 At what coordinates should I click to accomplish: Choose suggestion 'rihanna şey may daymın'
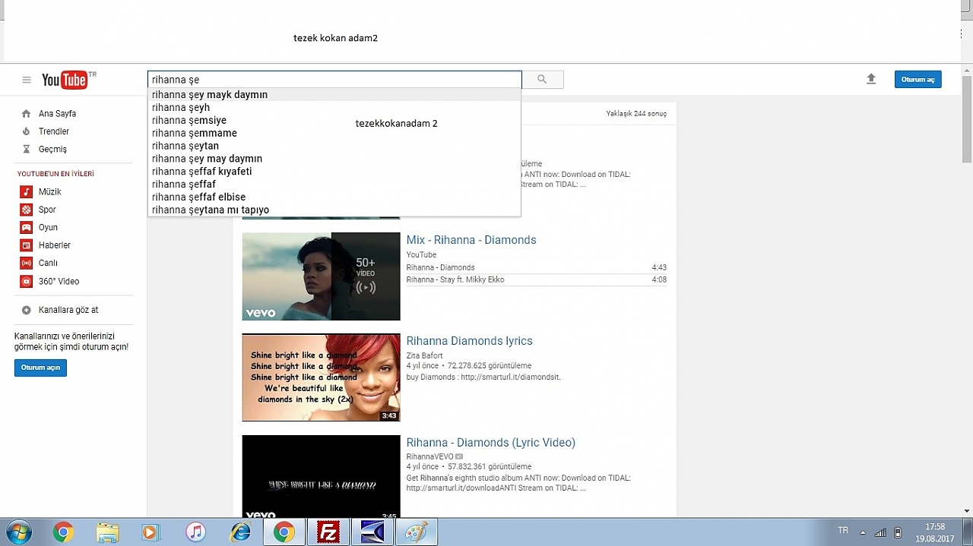(x=334, y=159)
